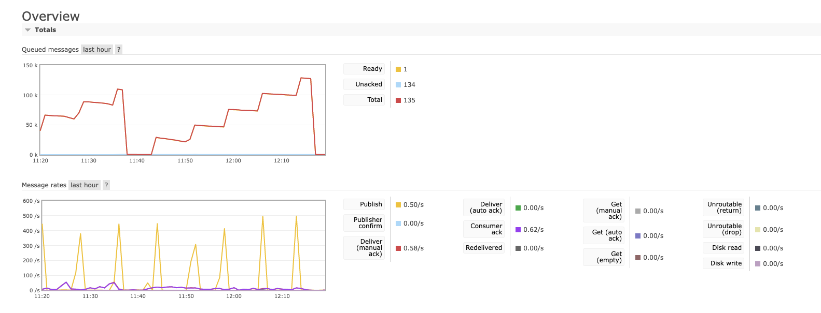Click the yellow Ready color swatch
This screenshot has width=821, height=313.
tap(398, 69)
